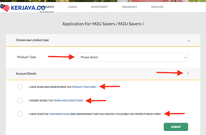The height and width of the screenshot is (135, 206).
Task: Click the Account Details section heading
Action: (x=26, y=73)
